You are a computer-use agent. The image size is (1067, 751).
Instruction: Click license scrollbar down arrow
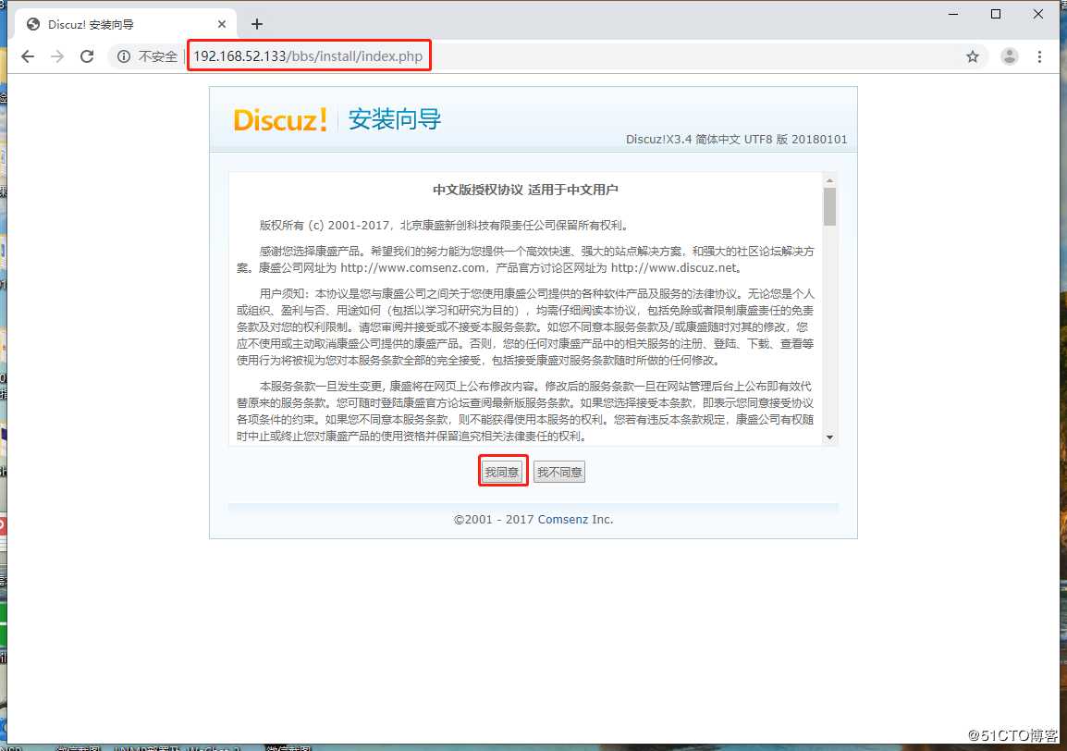(x=829, y=437)
